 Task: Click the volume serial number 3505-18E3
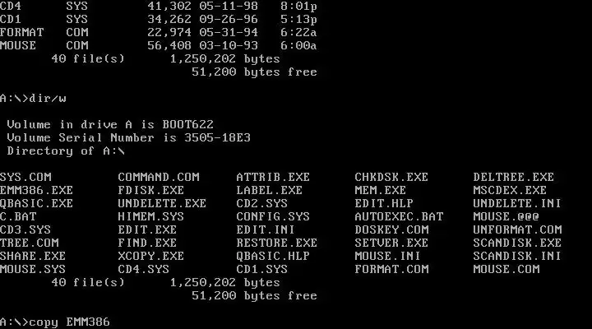click(x=217, y=137)
